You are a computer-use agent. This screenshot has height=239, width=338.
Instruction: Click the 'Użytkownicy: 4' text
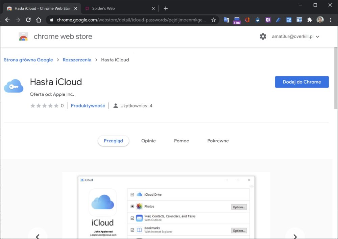click(x=136, y=105)
